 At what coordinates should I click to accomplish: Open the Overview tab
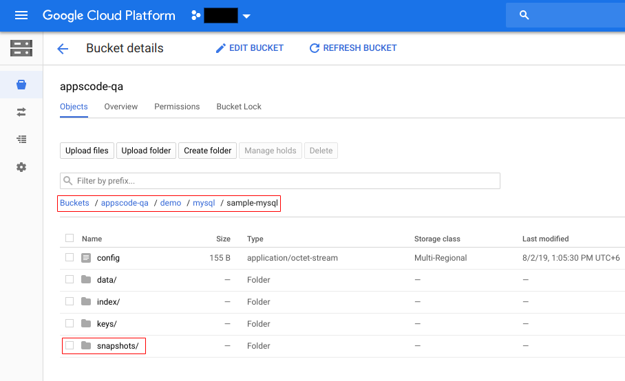pos(121,107)
